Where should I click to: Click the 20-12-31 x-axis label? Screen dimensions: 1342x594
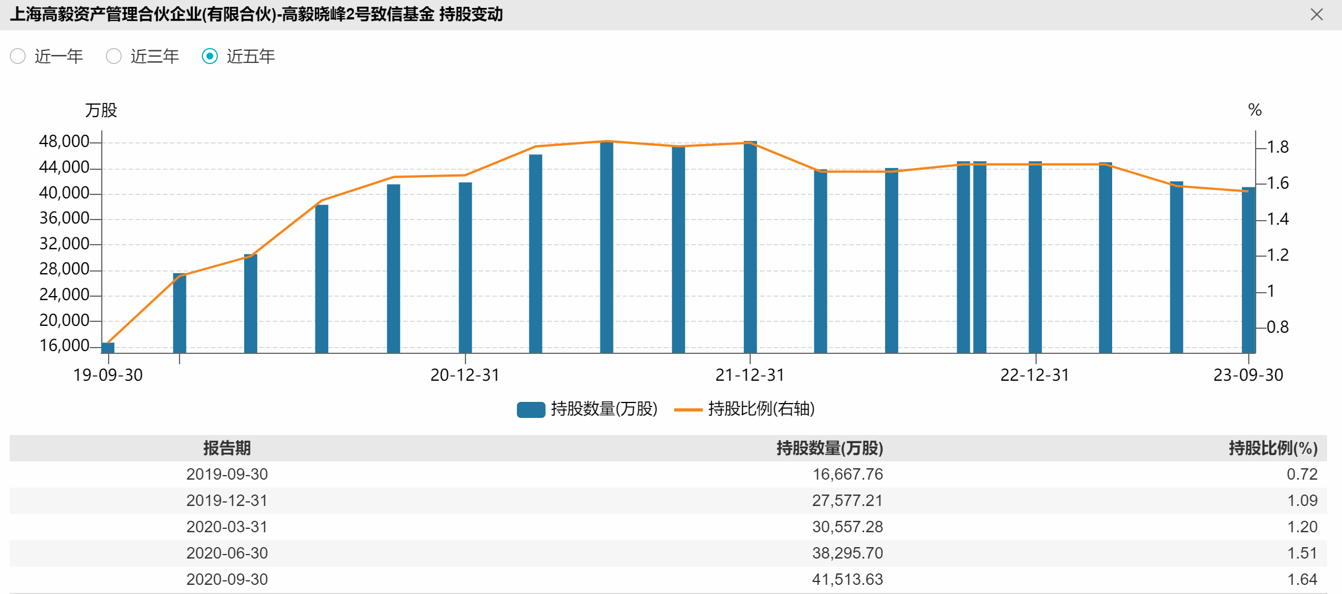(465, 375)
